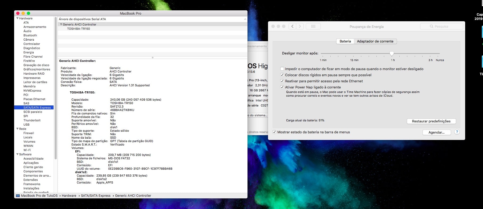
Task: Open SCSI paralelo category
Action: pos(33,112)
